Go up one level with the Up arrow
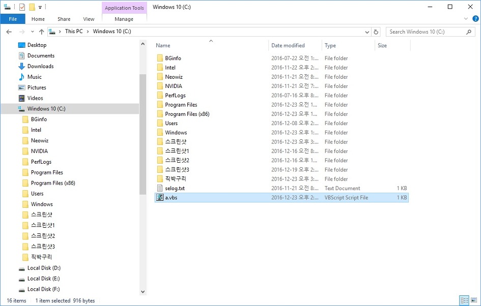Screen dimensions: 481x306 [41, 32]
